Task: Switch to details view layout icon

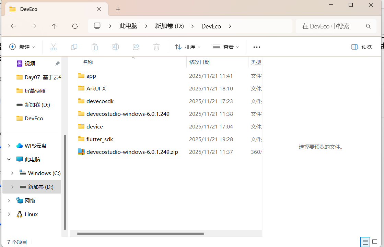Action: 365,242
